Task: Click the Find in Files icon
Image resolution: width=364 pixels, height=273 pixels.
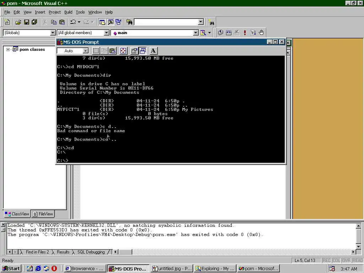Action: 129,22
